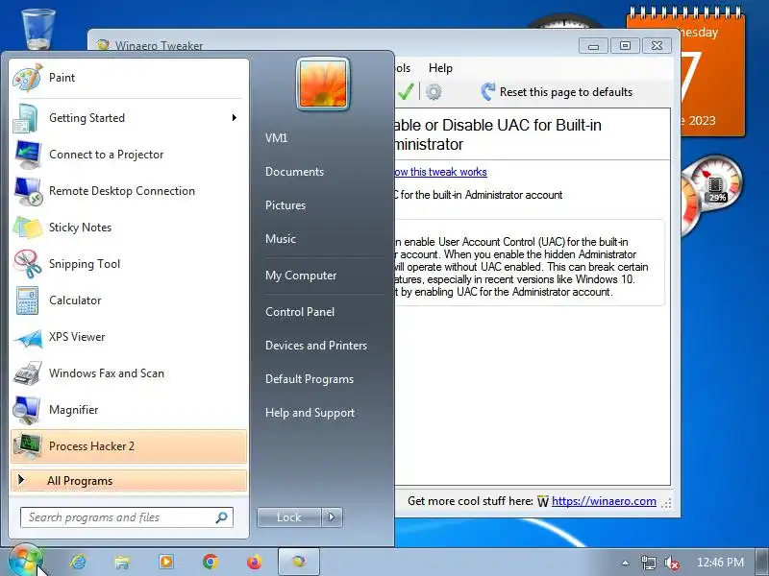Open Windows Explorer from taskbar
The width and height of the screenshot is (769, 576).
pos(122,562)
